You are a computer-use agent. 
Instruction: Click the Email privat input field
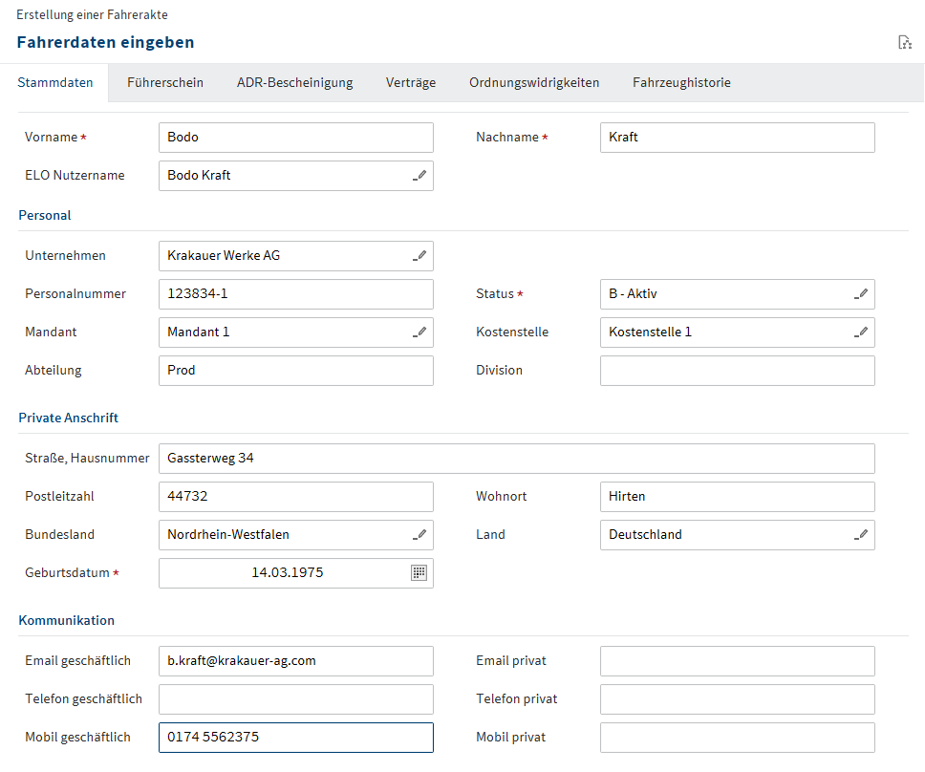[737, 661]
